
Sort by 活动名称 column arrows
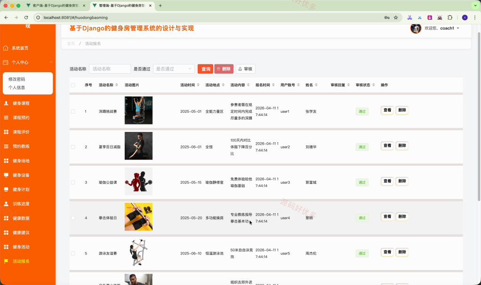click(116, 85)
